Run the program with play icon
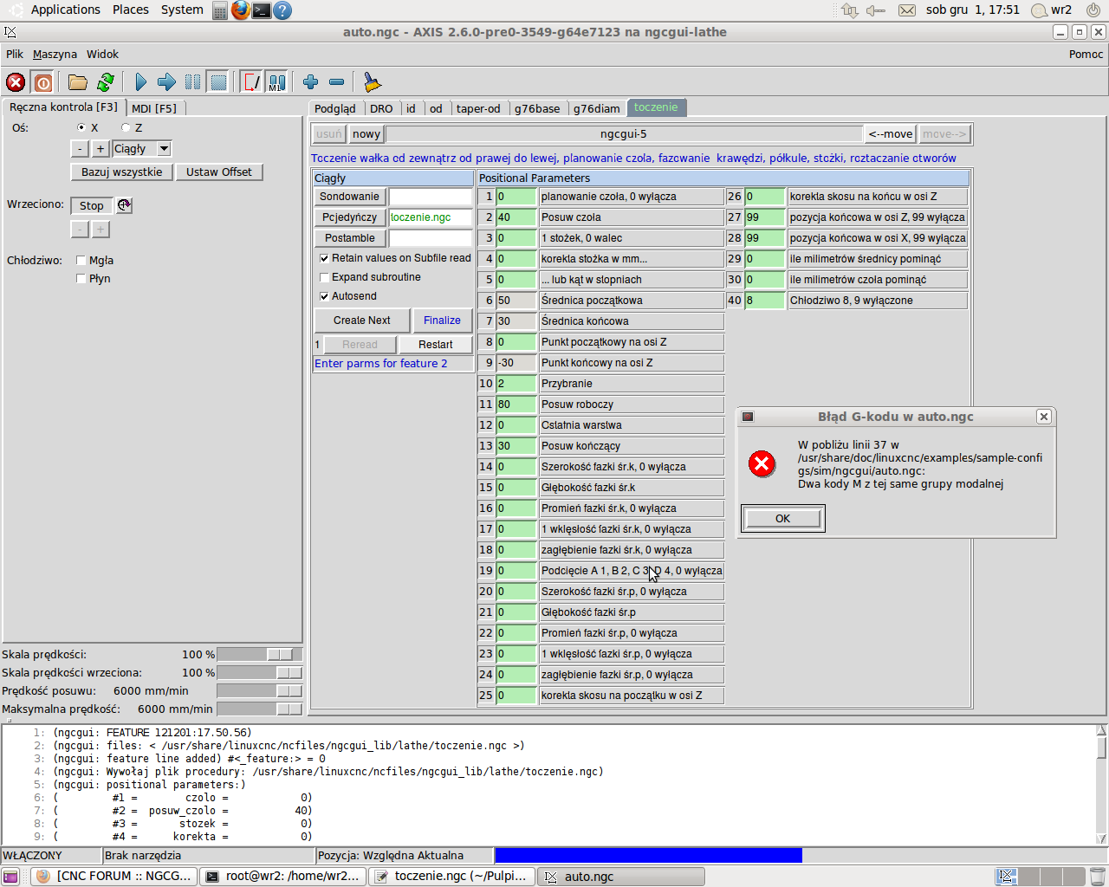 coord(141,82)
